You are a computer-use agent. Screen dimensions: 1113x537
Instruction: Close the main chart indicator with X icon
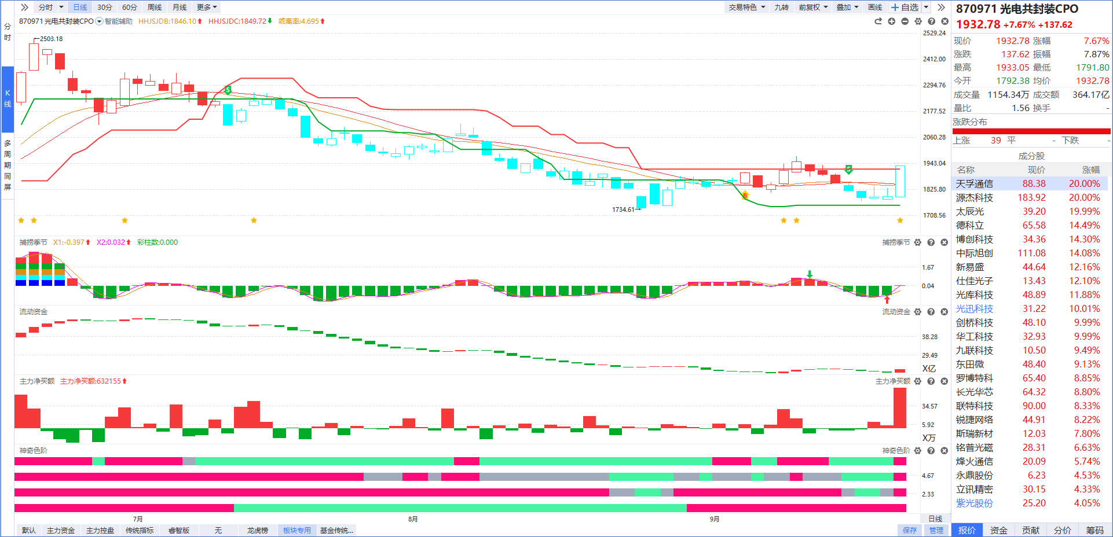[944, 21]
